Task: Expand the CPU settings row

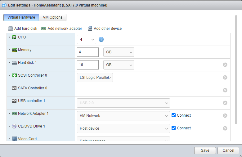Action: 9,37
